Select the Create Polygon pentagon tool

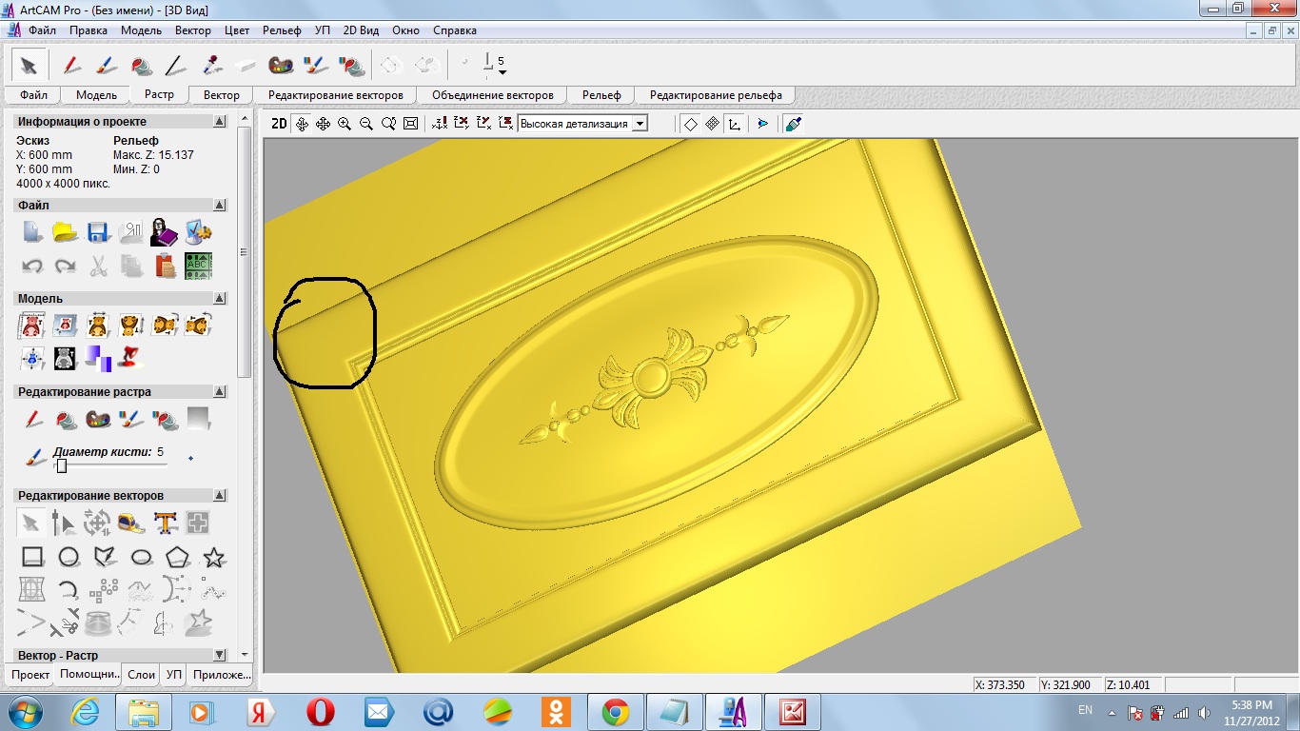pos(178,557)
